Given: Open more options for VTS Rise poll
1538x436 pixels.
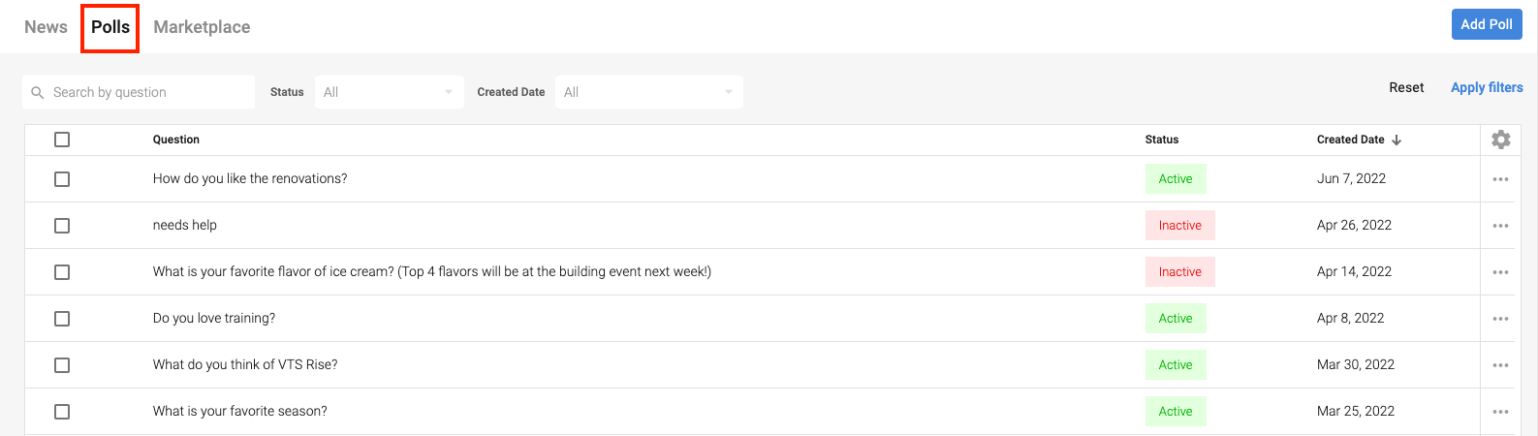Looking at the screenshot, I should point(1500,365).
